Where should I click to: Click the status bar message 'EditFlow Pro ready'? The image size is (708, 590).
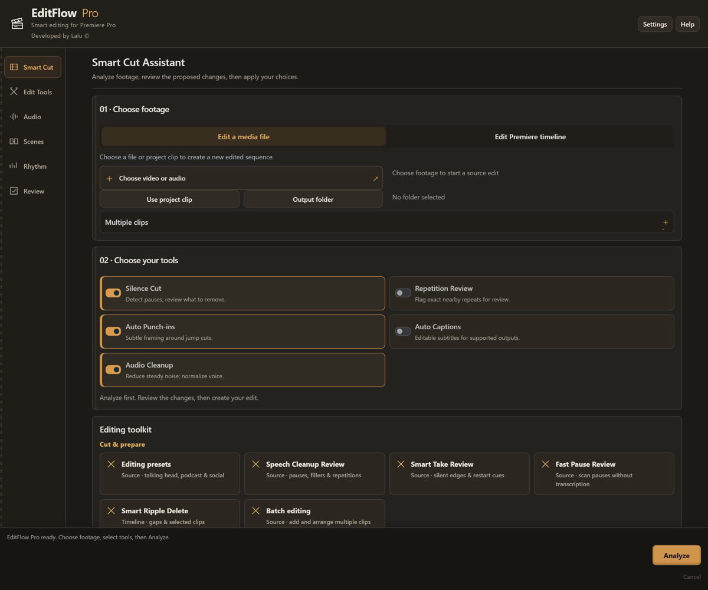[88, 537]
